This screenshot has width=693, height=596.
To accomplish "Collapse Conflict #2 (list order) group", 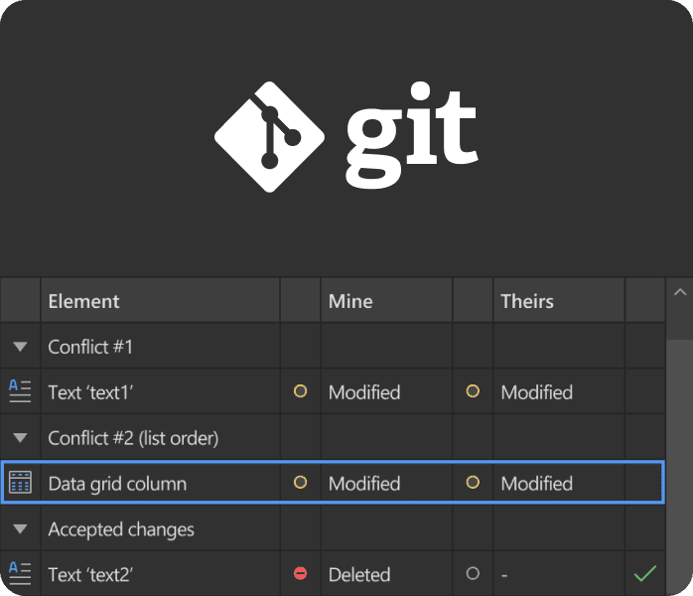I will point(20,437).
